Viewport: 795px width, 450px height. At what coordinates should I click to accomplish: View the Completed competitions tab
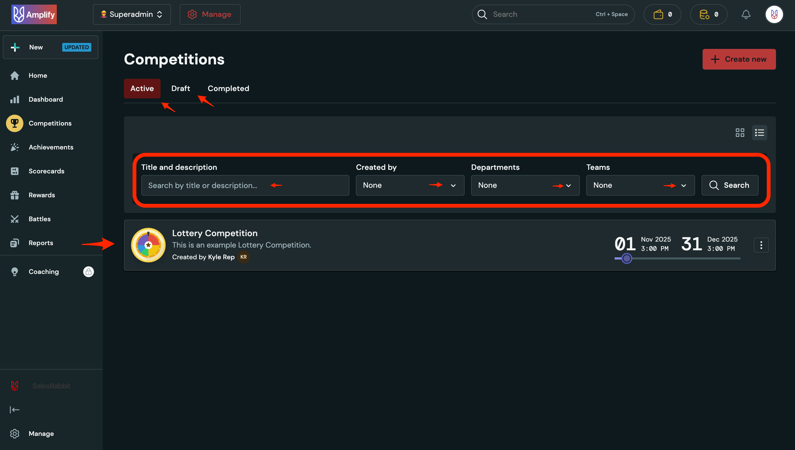point(228,88)
